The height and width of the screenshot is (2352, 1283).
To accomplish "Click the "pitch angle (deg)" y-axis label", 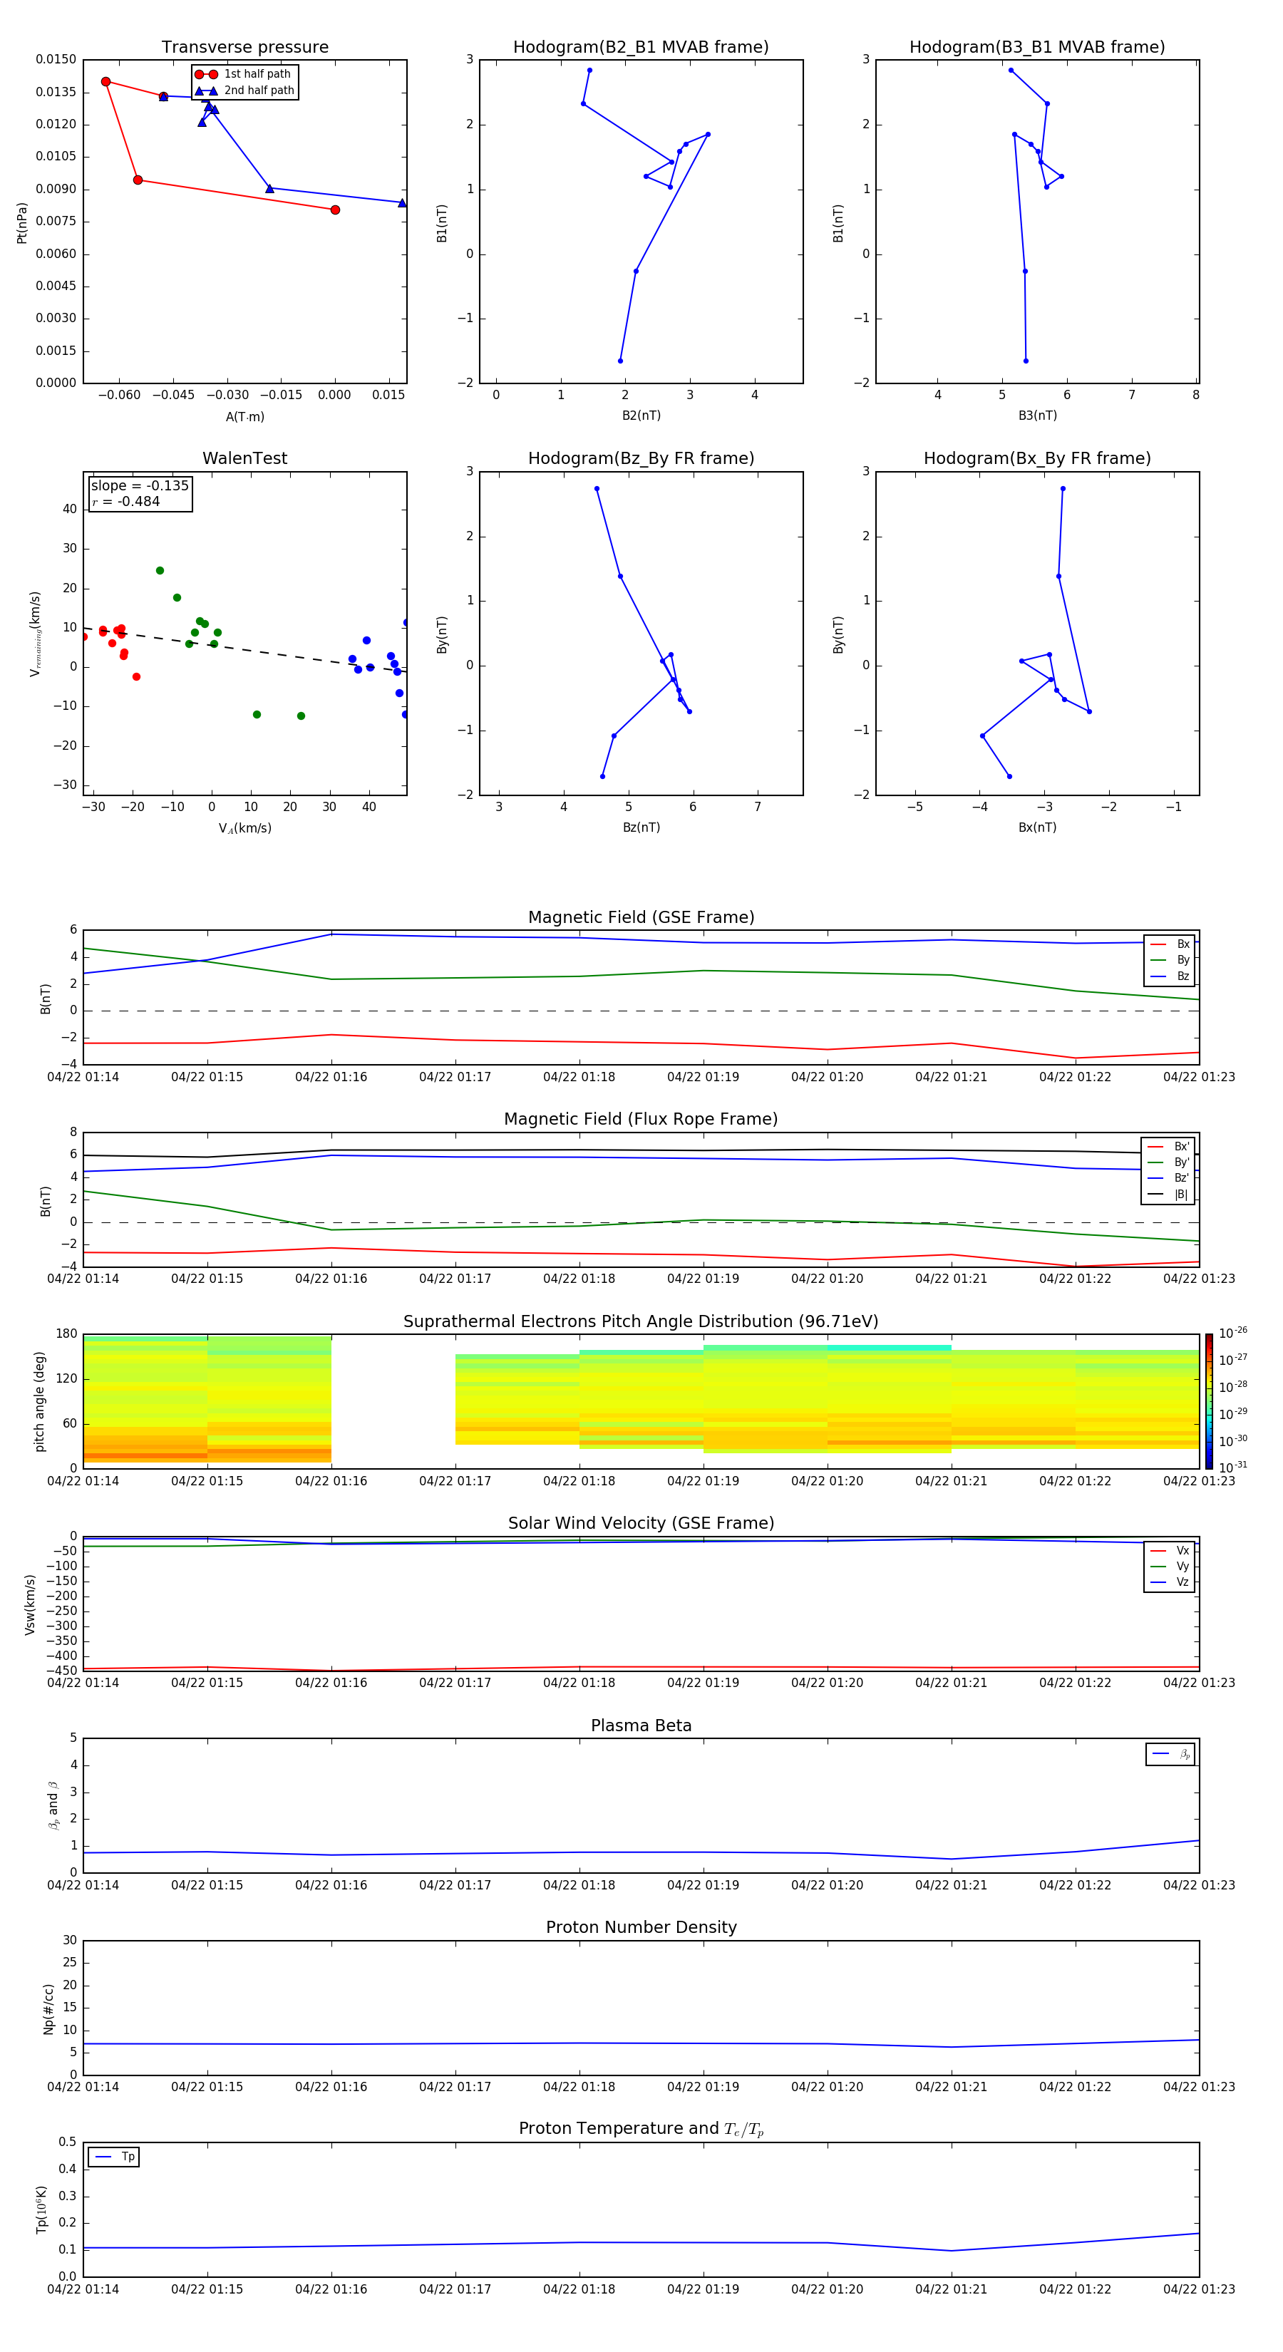I will pos(39,1401).
